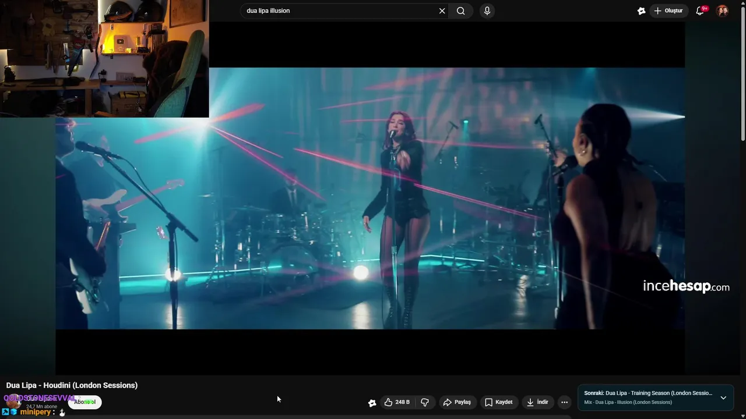The height and width of the screenshot is (419, 746).
Task: Like the video showing 248 B
Action: coord(396,402)
